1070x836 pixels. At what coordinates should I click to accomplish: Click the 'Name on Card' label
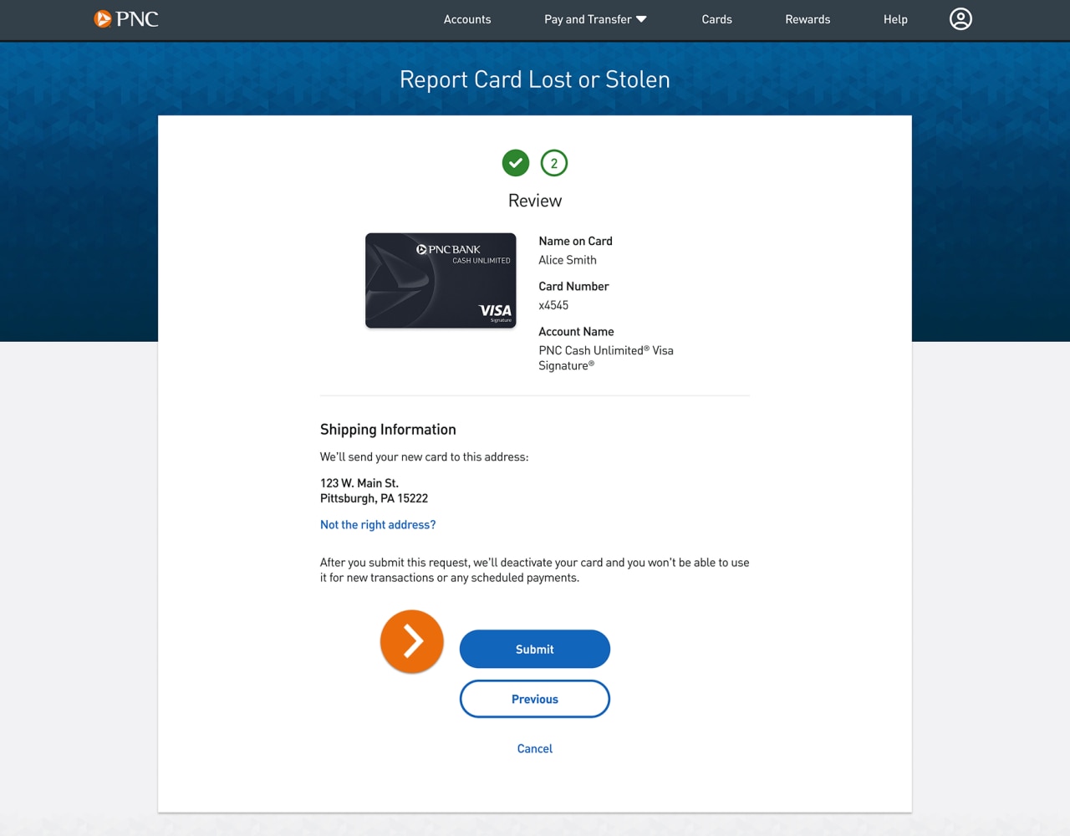[575, 241]
